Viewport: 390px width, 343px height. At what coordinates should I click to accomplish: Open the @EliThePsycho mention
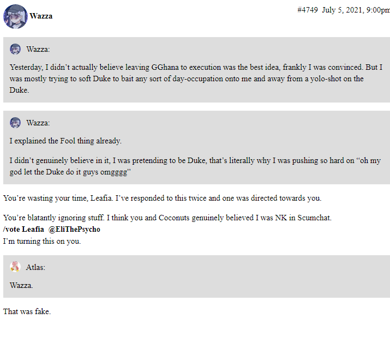[x=74, y=229]
